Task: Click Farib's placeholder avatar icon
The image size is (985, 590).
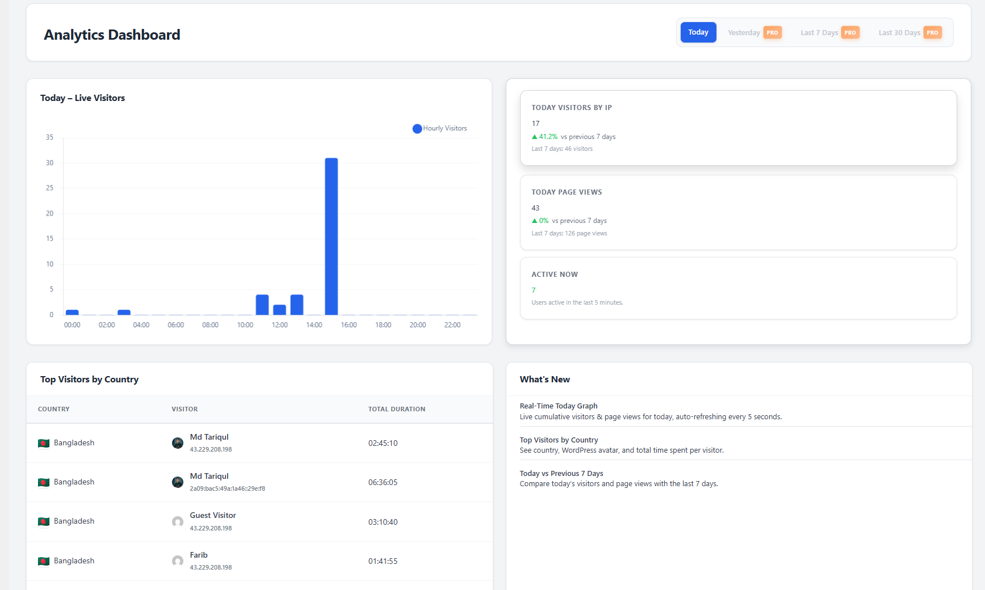Action: tap(178, 561)
